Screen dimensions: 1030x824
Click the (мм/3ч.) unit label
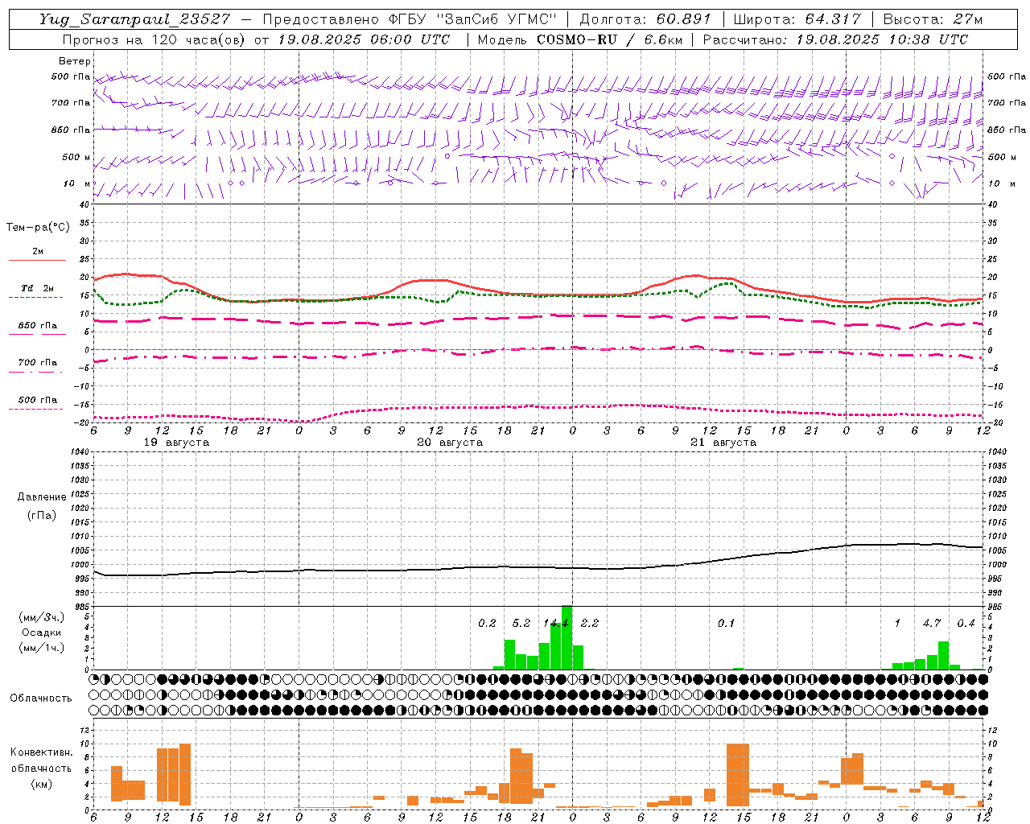coord(42,617)
